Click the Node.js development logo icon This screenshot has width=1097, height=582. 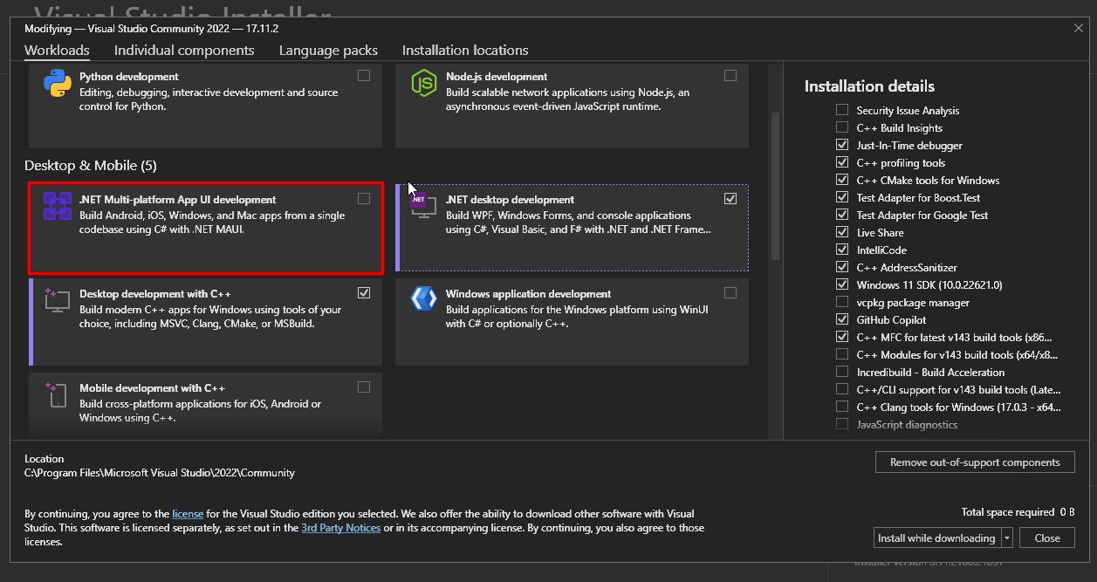(x=424, y=84)
